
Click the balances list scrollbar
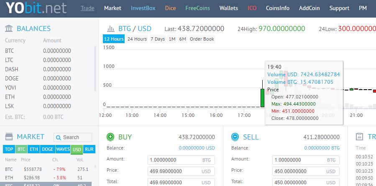(95, 68)
